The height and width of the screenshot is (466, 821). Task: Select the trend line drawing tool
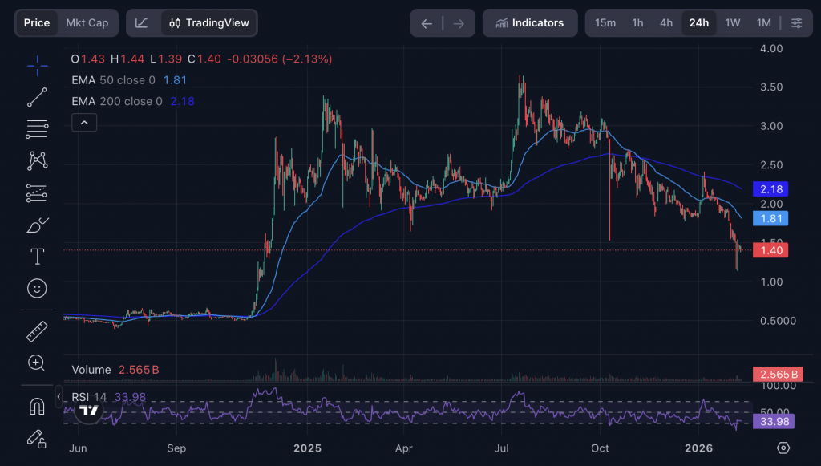(x=37, y=97)
